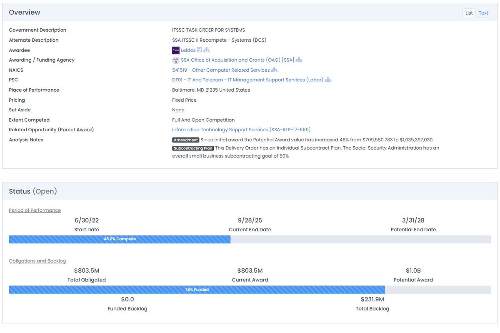The width and height of the screenshot is (500, 333).
Task: Click the Obligations and Backlog label
Action: (37, 261)
